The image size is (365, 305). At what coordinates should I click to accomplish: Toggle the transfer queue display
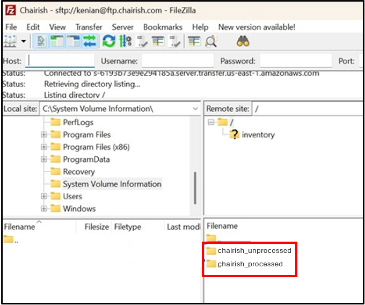[x=90, y=41]
